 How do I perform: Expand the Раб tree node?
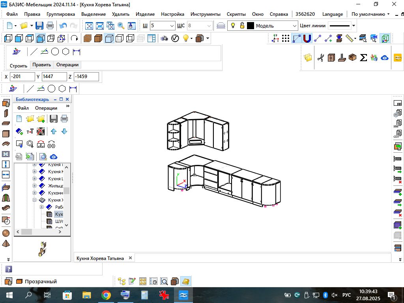[41, 207]
